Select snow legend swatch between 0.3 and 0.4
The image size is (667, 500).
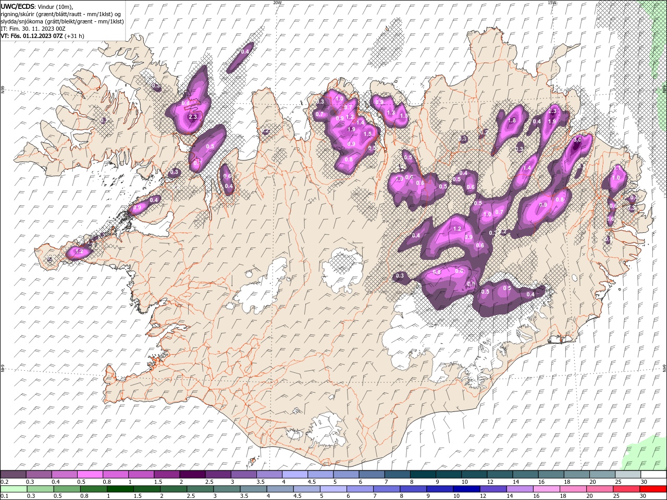(x=39, y=474)
